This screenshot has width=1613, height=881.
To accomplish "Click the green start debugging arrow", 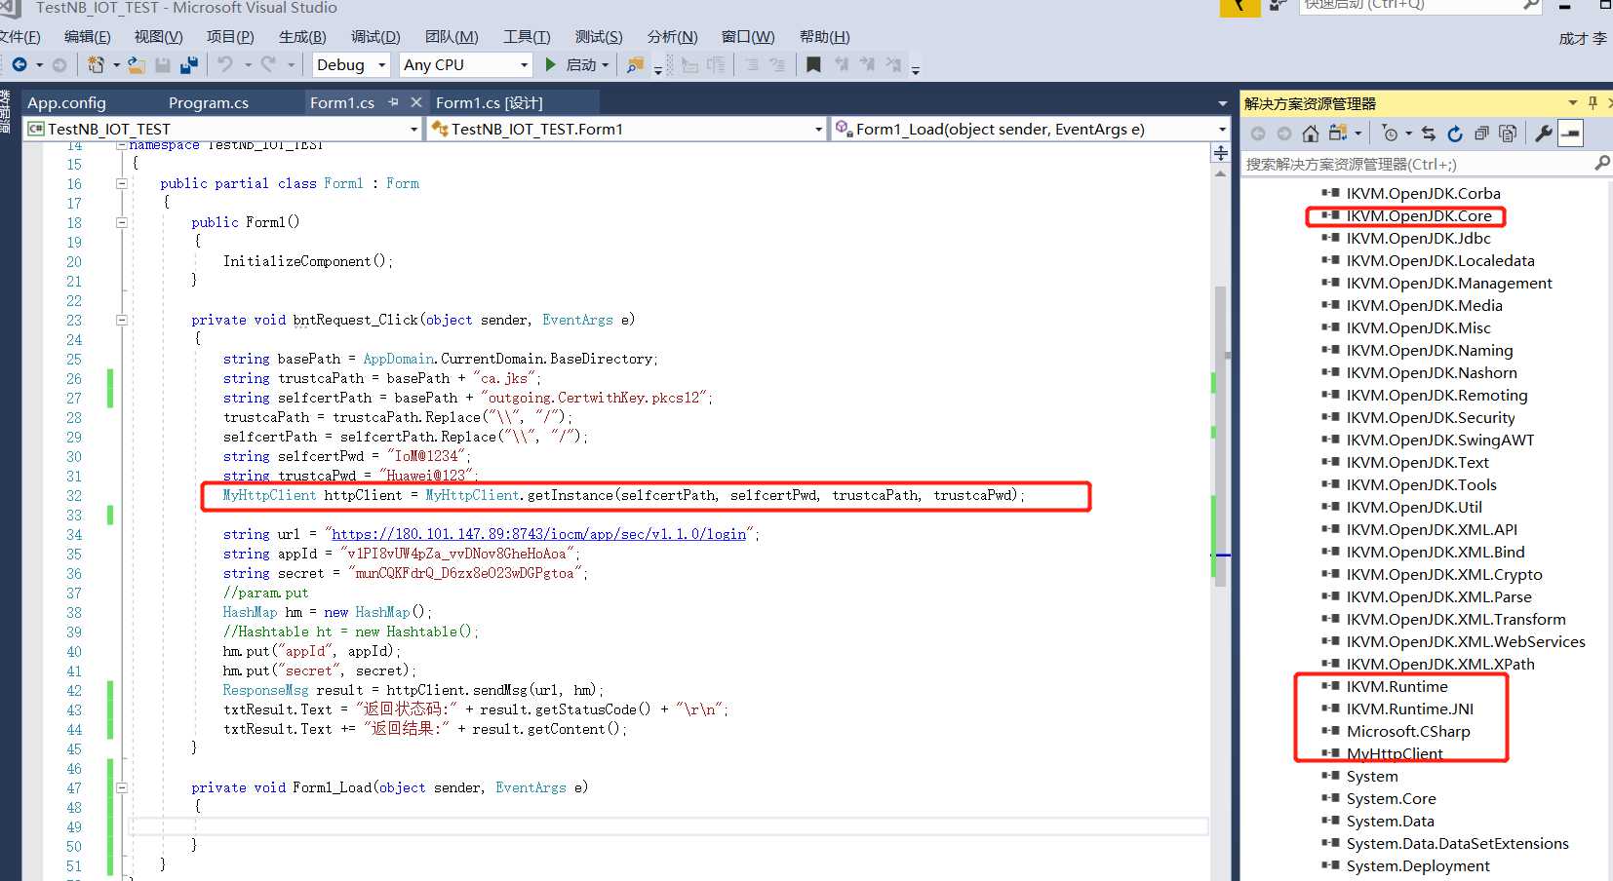I will point(551,64).
